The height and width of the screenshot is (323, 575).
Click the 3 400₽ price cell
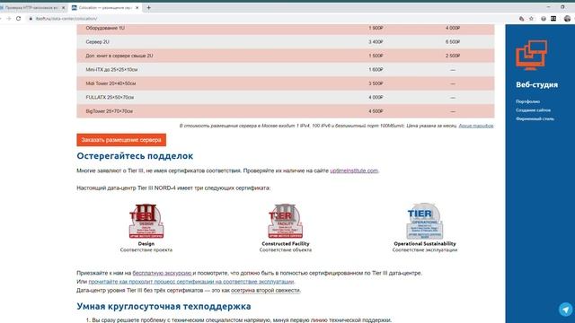point(376,42)
